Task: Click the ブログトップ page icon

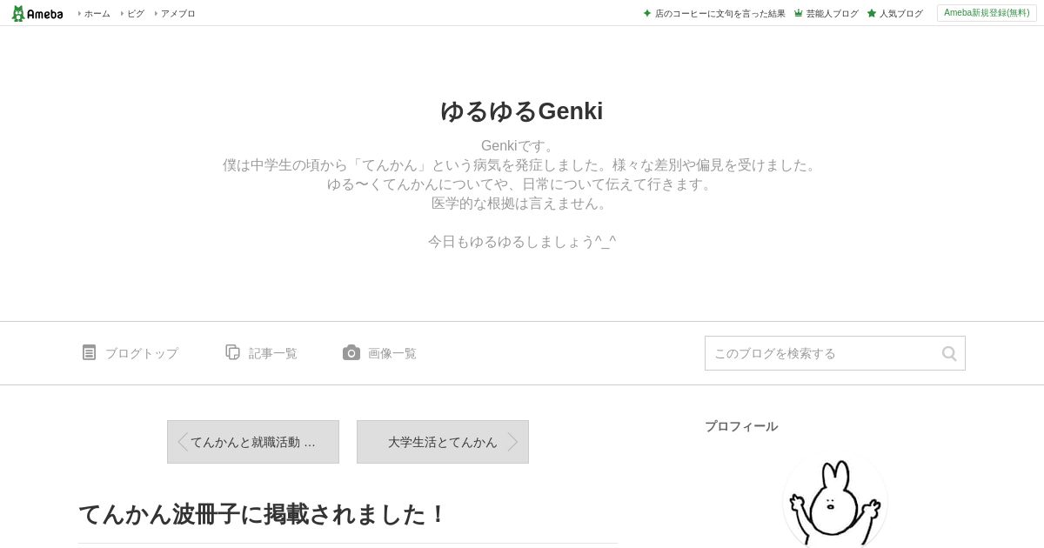Action: tap(89, 352)
